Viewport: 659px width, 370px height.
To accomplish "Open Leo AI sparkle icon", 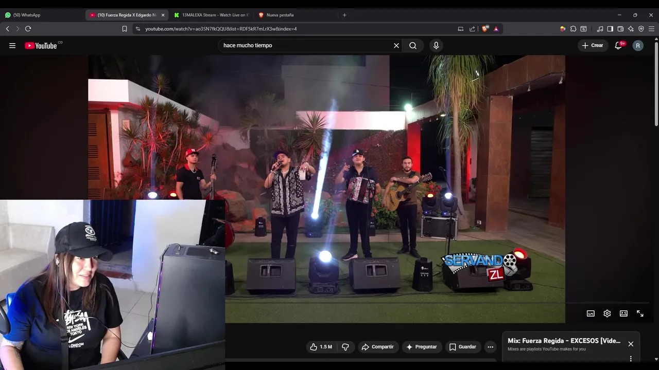I will point(631,29).
